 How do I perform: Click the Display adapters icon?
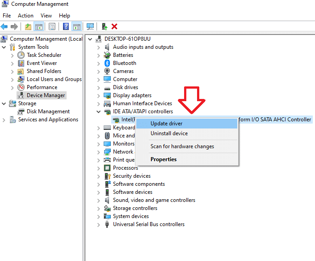click(x=107, y=95)
